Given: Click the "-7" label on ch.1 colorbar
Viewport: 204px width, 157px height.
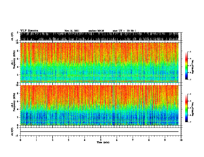Looking at the screenshot, I should [190, 80].
